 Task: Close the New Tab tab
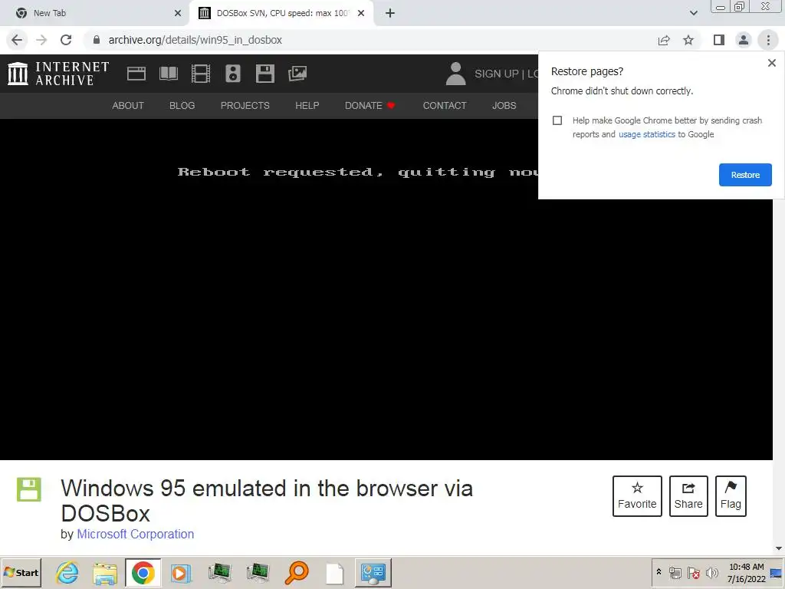tap(178, 13)
